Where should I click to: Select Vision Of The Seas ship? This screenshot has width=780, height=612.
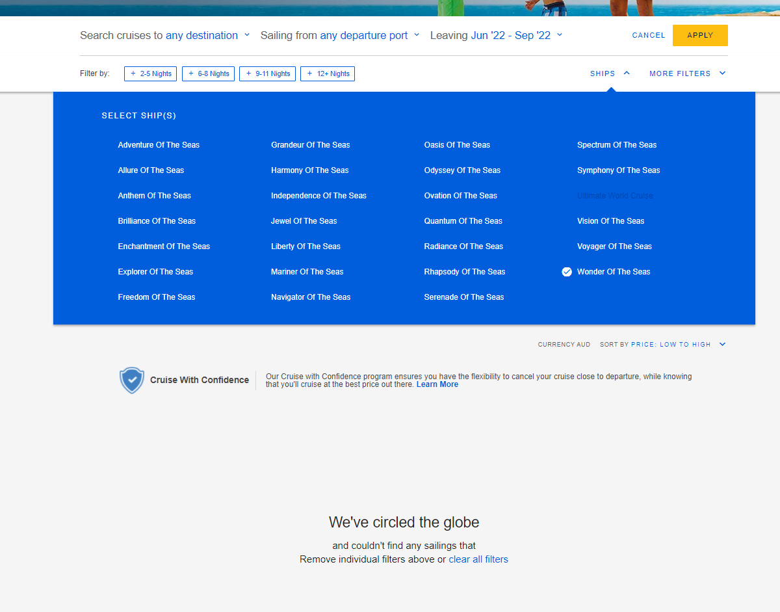(x=611, y=221)
